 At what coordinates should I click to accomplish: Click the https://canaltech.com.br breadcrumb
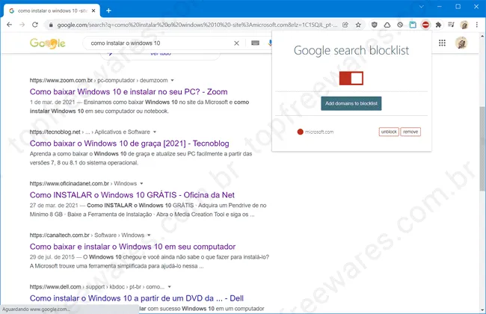tap(60, 235)
